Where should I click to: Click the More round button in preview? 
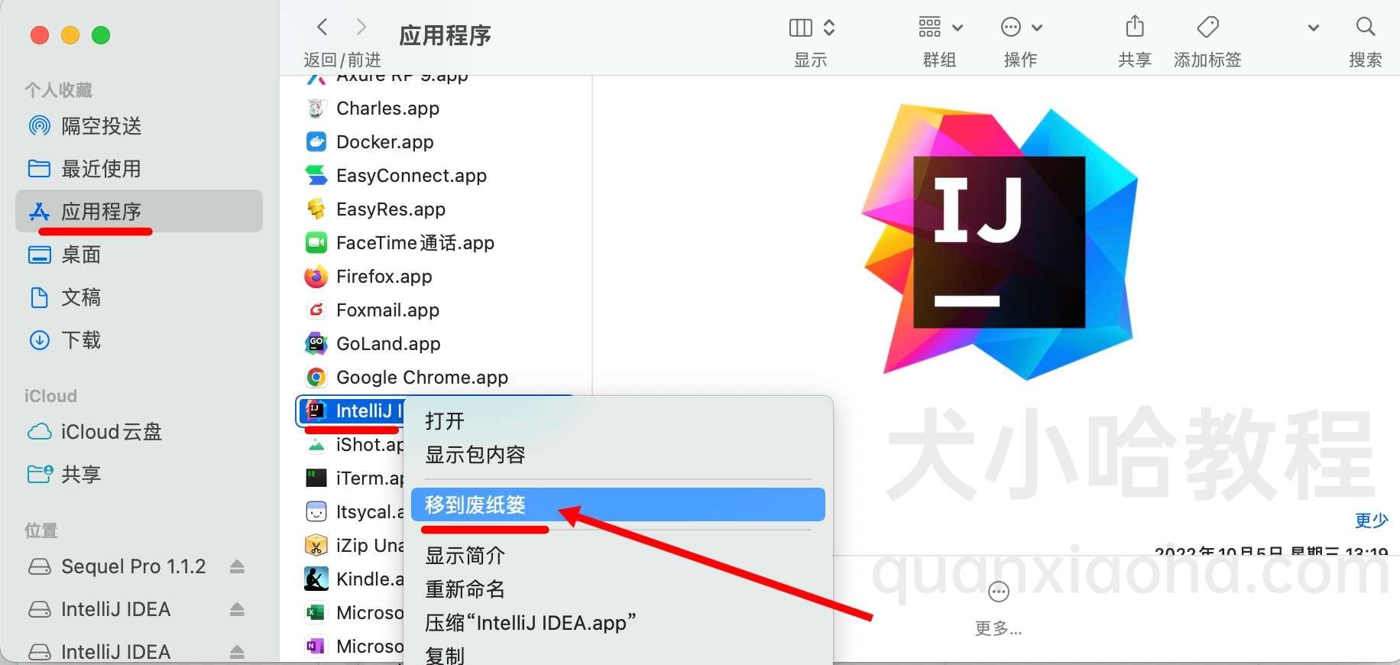[x=999, y=592]
